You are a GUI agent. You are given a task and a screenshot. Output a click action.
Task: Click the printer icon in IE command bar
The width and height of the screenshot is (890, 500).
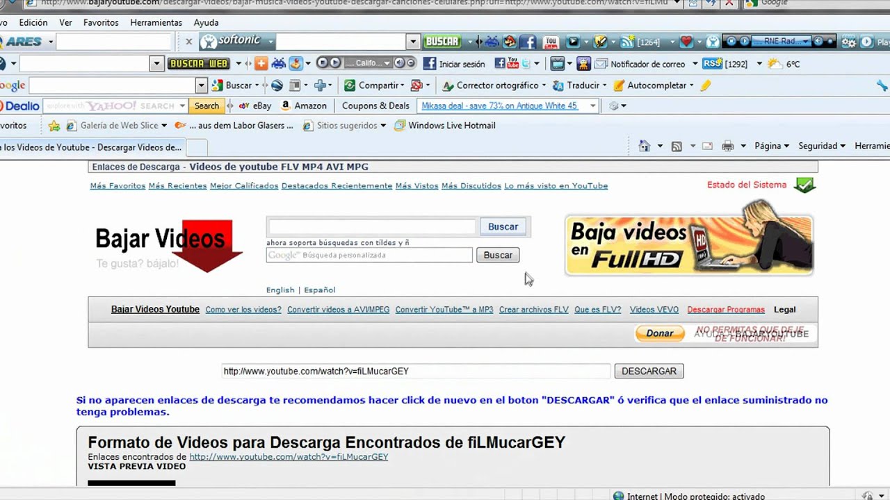tap(728, 146)
